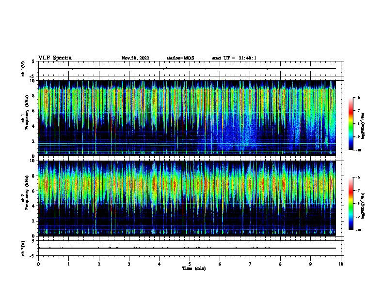The height and width of the screenshot is (296, 384).
Task: Click the "-7" label on ch.2 colorbar
Action: (357, 191)
